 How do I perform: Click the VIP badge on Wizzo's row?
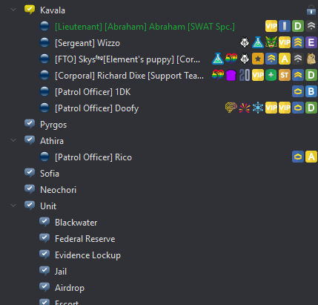[285, 42]
